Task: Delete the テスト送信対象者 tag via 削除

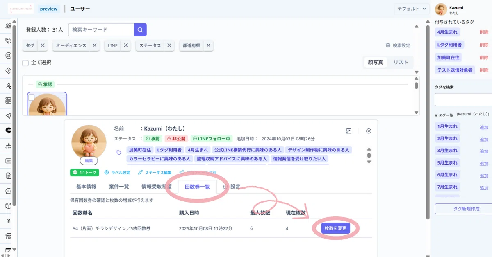Action: point(484,70)
